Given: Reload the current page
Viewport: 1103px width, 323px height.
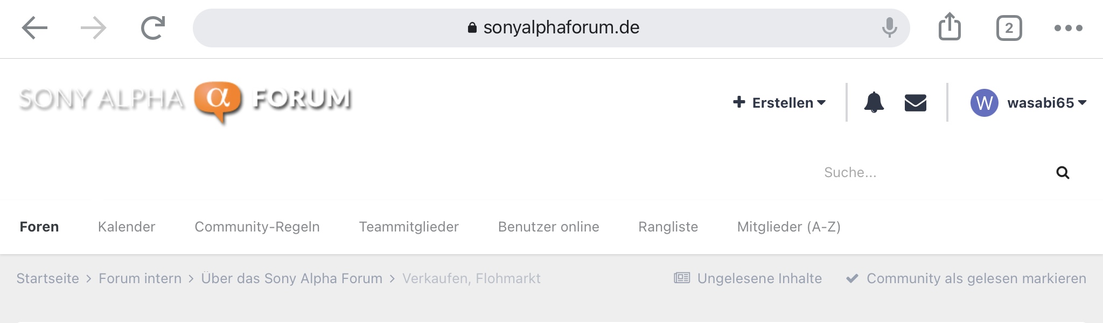Looking at the screenshot, I should click(x=153, y=28).
